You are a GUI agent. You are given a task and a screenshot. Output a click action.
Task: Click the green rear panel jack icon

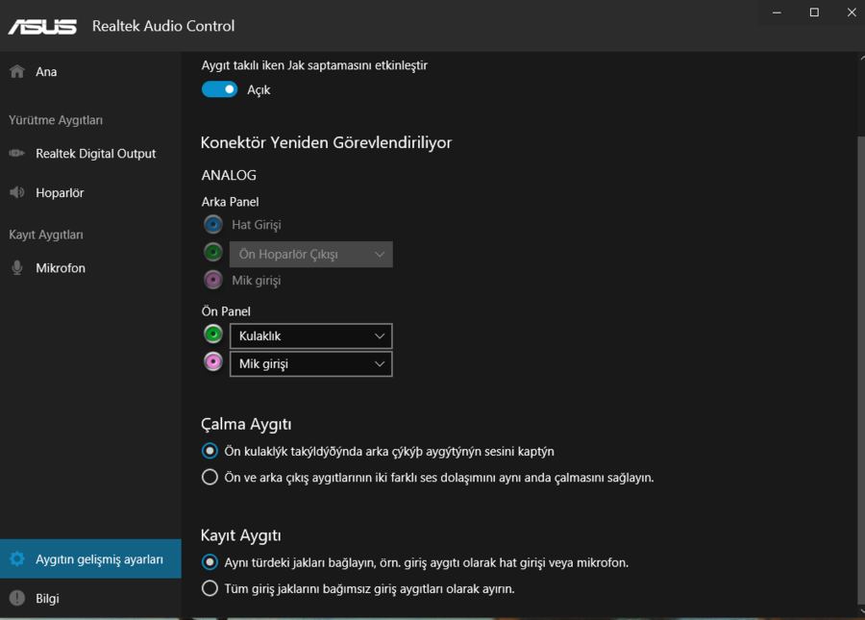213,253
